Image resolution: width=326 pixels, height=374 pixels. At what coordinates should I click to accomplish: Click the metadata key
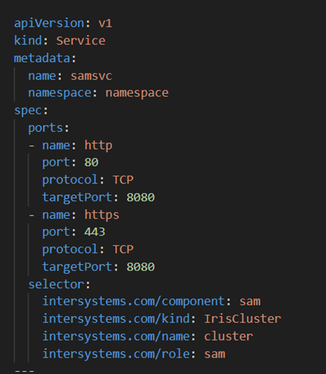tap(42, 58)
